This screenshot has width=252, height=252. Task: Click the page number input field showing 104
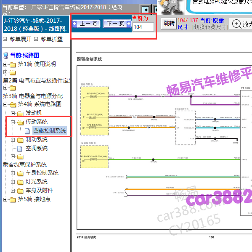pos(143,27)
